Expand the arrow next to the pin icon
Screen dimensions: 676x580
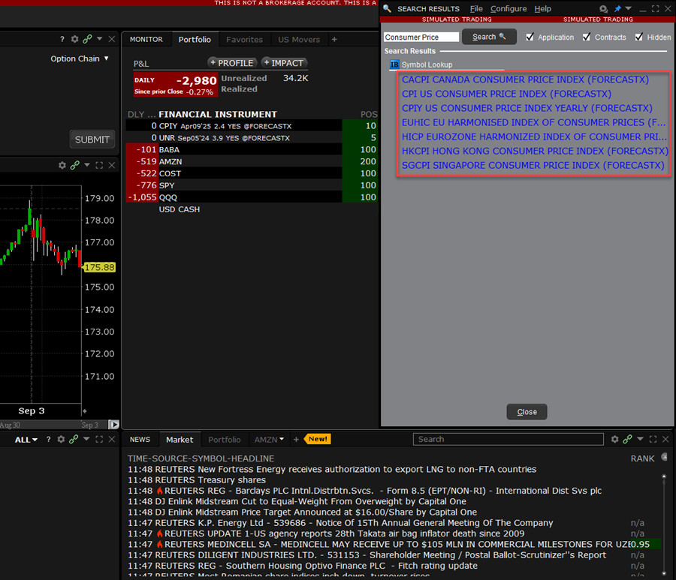(x=628, y=8)
